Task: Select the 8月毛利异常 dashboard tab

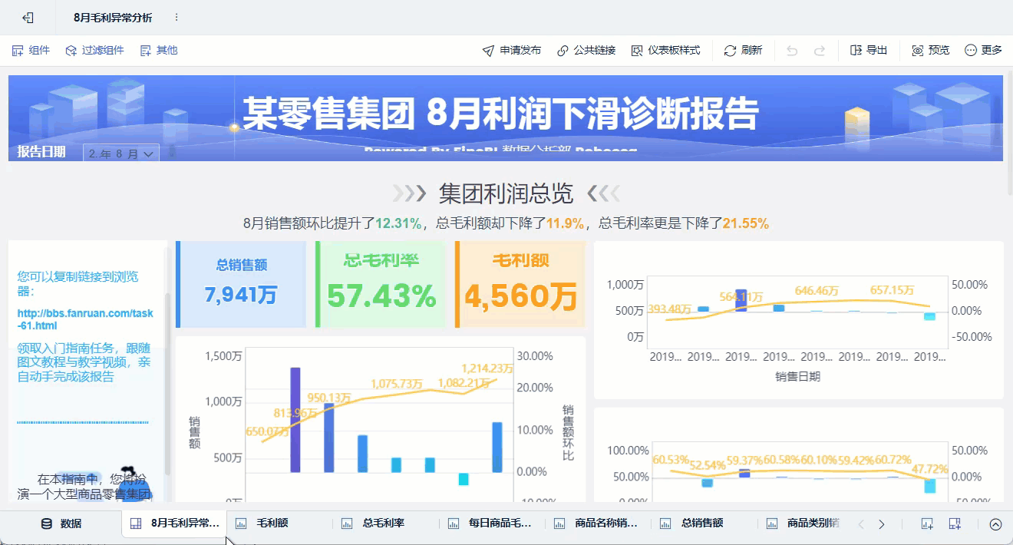Action: (174, 524)
